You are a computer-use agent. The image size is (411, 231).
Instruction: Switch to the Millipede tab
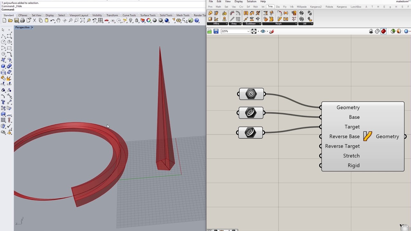pos(302,7)
